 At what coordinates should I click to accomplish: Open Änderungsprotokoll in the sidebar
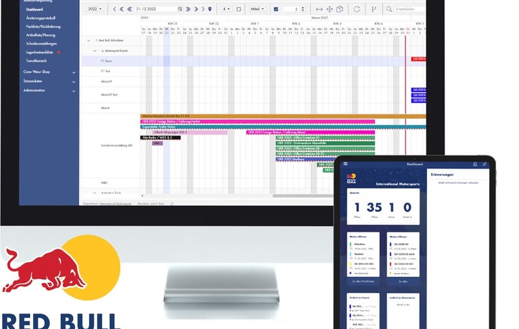(41, 18)
